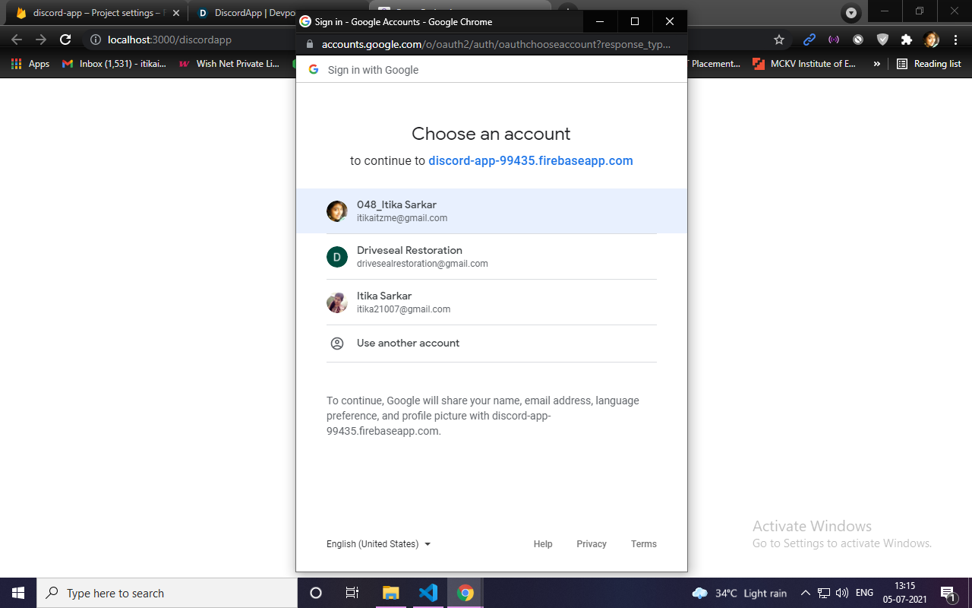Click the popup address bar URL
The height and width of the screenshot is (608, 972).
(496, 45)
